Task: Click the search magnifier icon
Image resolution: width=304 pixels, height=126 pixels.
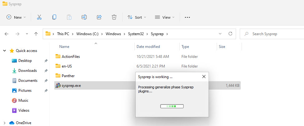Action: click(x=246, y=34)
